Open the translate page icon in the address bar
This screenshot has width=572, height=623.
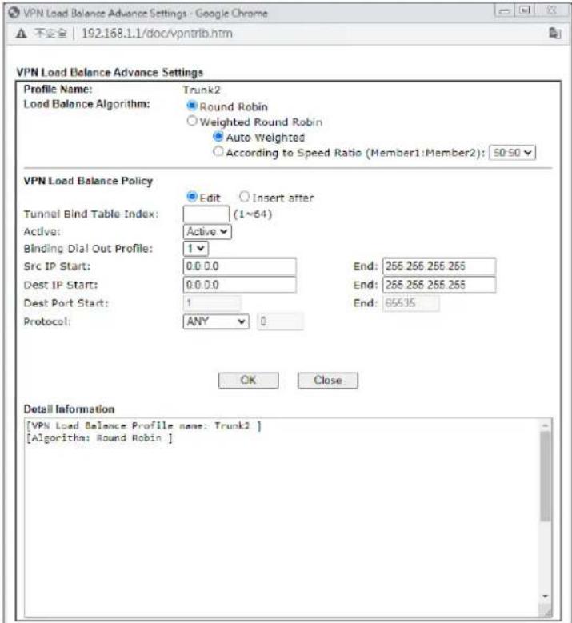555,33
